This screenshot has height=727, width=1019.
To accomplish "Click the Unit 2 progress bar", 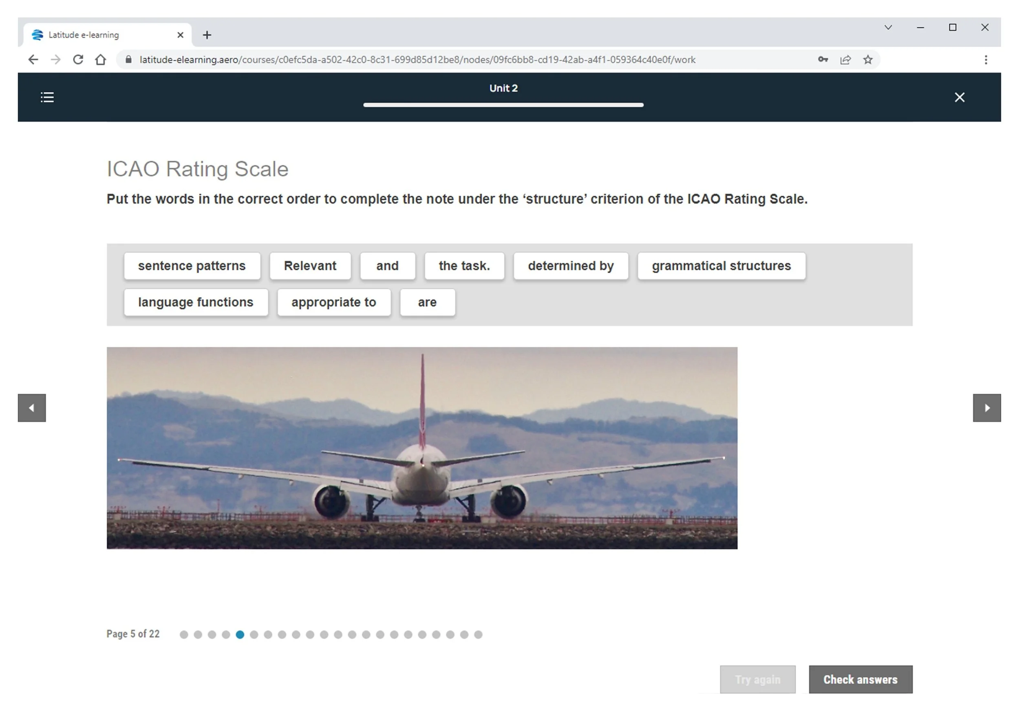I will coord(503,105).
